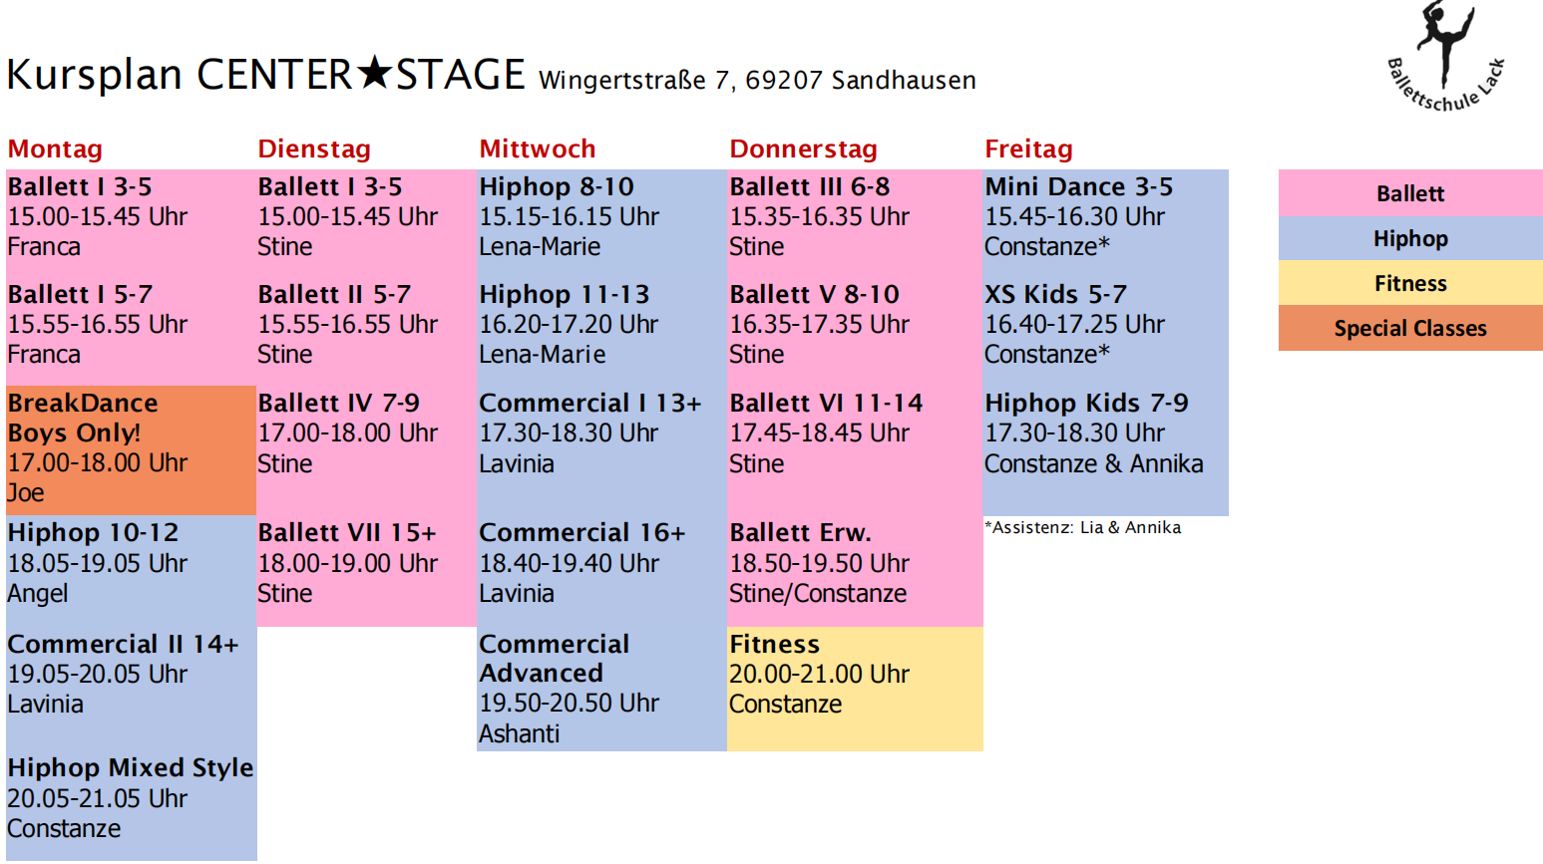This screenshot has height=864, width=1543.
Task: Click the Ballett Erw. class entry
Action: click(x=854, y=563)
